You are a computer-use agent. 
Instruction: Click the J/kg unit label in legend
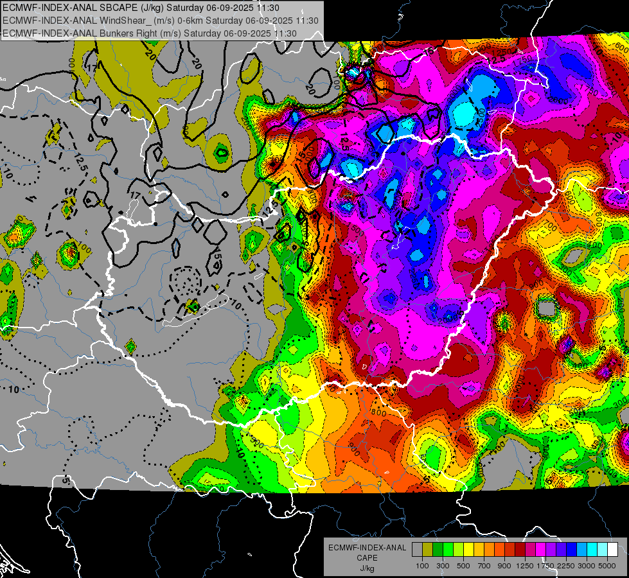tap(368, 568)
